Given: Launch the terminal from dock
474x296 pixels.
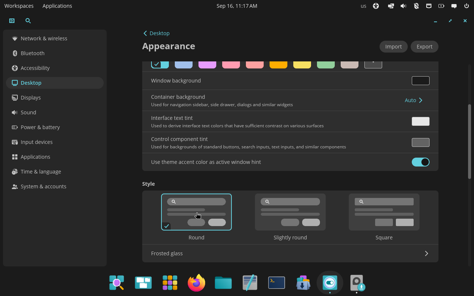Looking at the screenshot, I should click(277, 283).
